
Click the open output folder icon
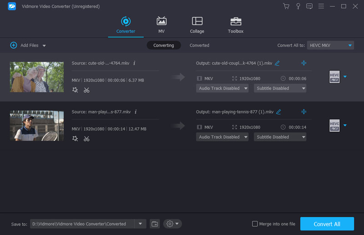click(x=155, y=224)
